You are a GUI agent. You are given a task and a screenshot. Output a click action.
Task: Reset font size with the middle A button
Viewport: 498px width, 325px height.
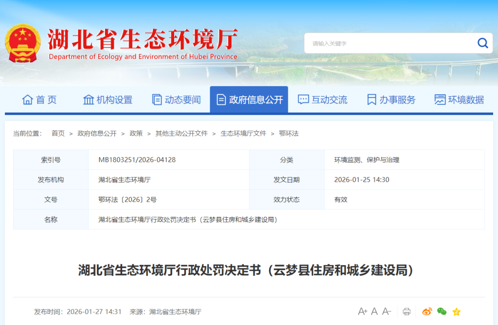click(374, 311)
